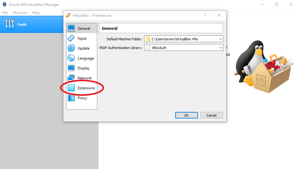Viewport: 298px width, 169px height.
Task: Click the Extensions blue square icon
Action: pos(71,88)
